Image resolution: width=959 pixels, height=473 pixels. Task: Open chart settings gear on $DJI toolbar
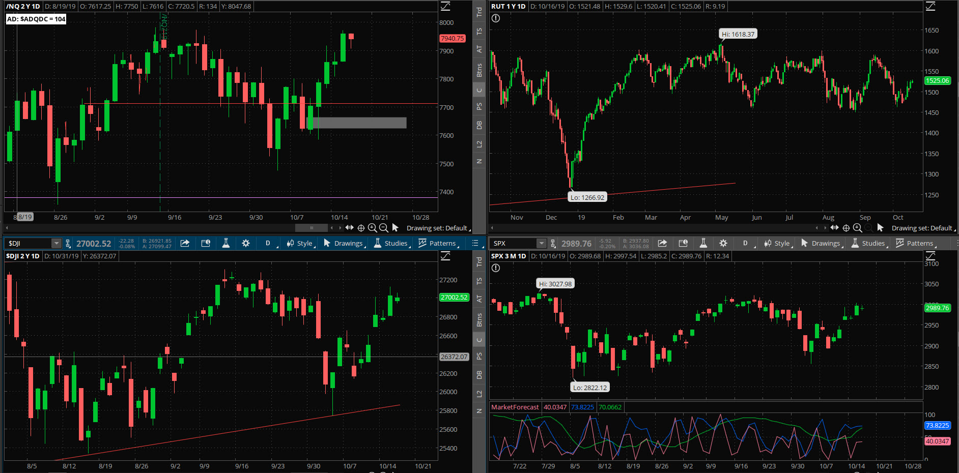pos(246,243)
